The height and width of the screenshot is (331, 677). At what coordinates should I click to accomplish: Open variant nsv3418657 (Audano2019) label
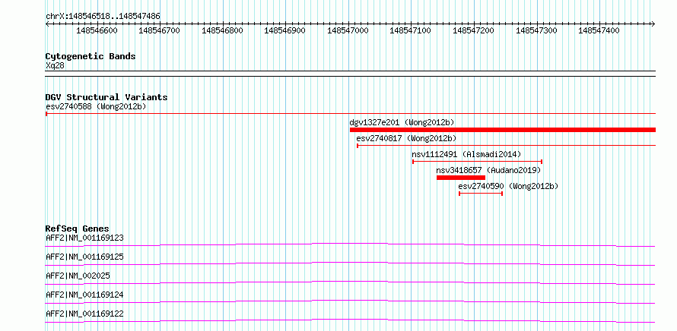coord(489,170)
